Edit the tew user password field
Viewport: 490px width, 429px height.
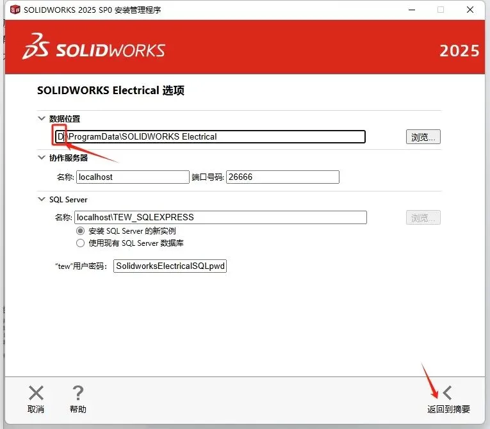tap(170, 266)
